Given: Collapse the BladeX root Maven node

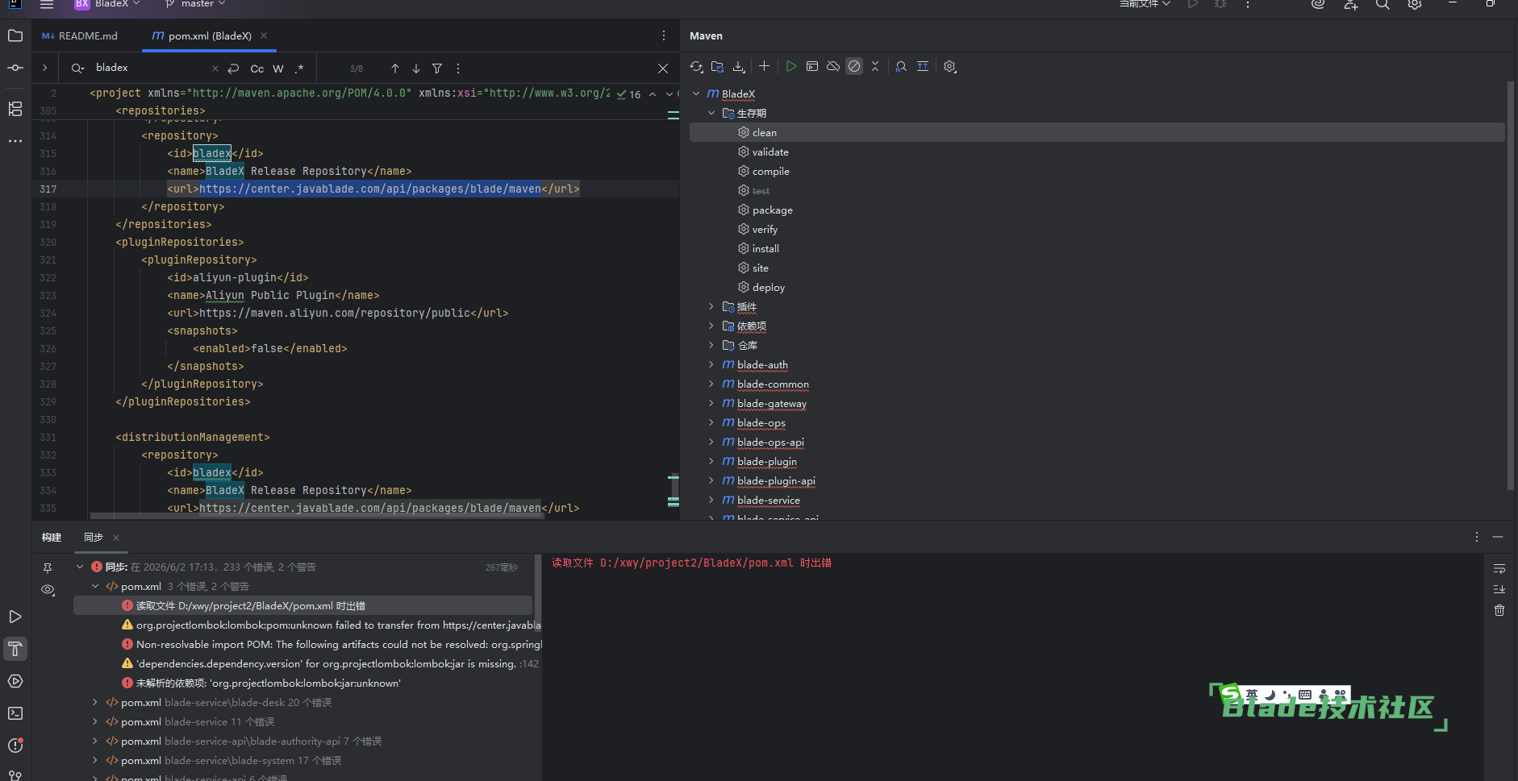Looking at the screenshot, I should 696,93.
